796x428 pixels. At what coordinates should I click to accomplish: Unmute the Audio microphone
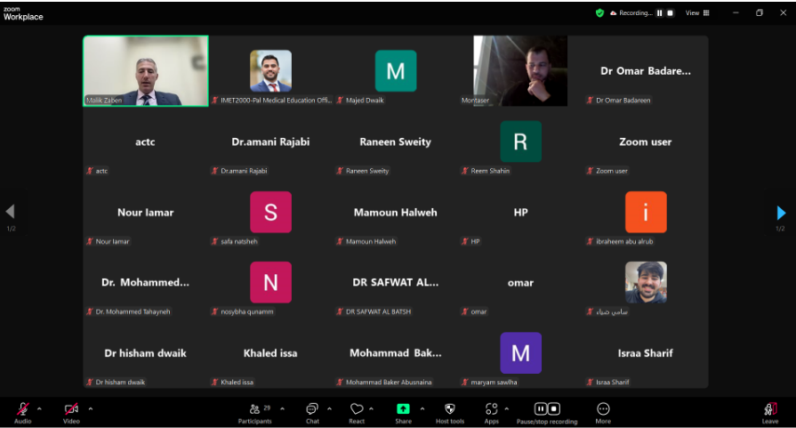tap(22, 410)
